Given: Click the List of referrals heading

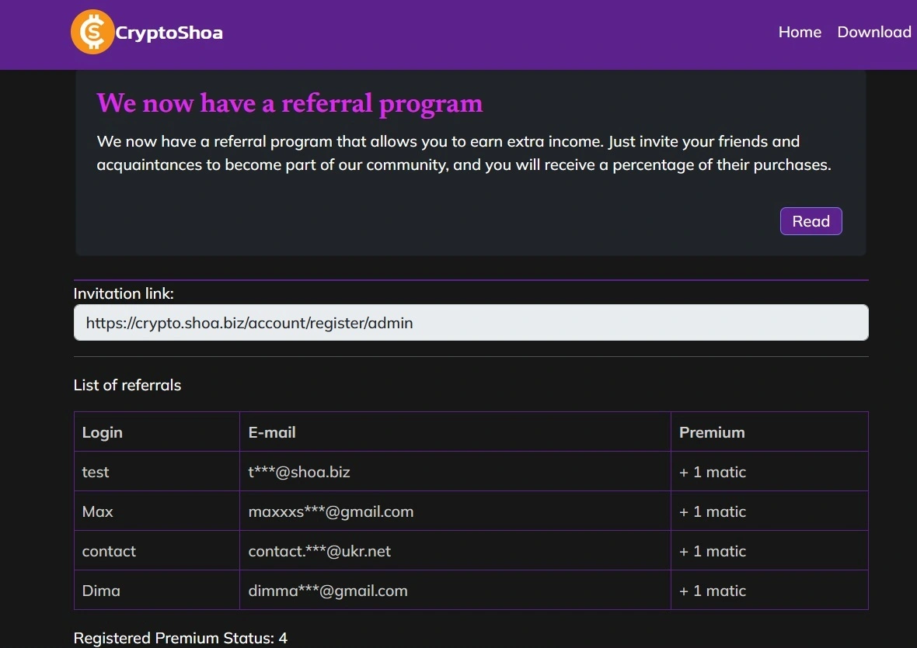Looking at the screenshot, I should click(x=127, y=385).
